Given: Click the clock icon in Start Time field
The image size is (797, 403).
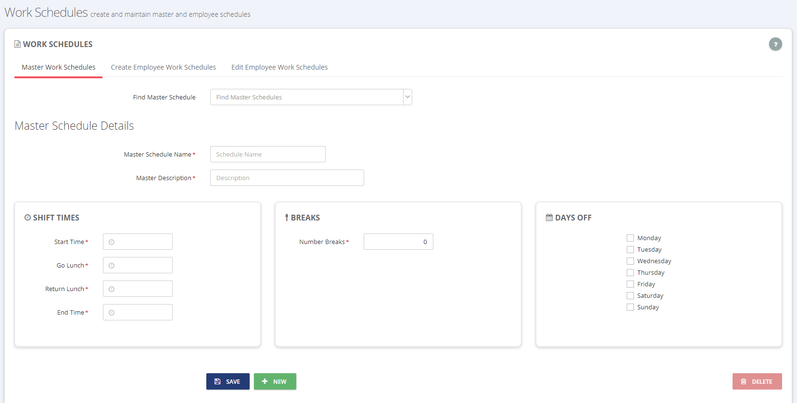Looking at the screenshot, I should pyautogui.click(x=112, y=242).
